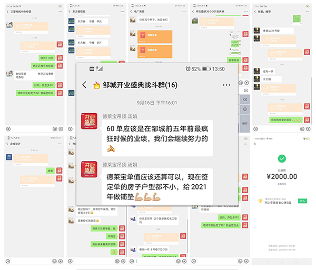Open the first ¥500 transfer in 东方郡取暖 chat
Screen dimensions: 316x270
pyautogui.click(x=93, y=32)
